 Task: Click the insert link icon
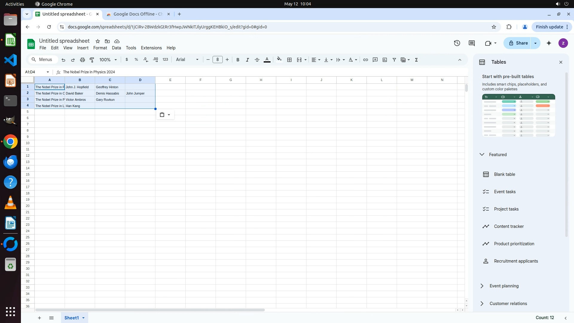(x=365, y=60)
